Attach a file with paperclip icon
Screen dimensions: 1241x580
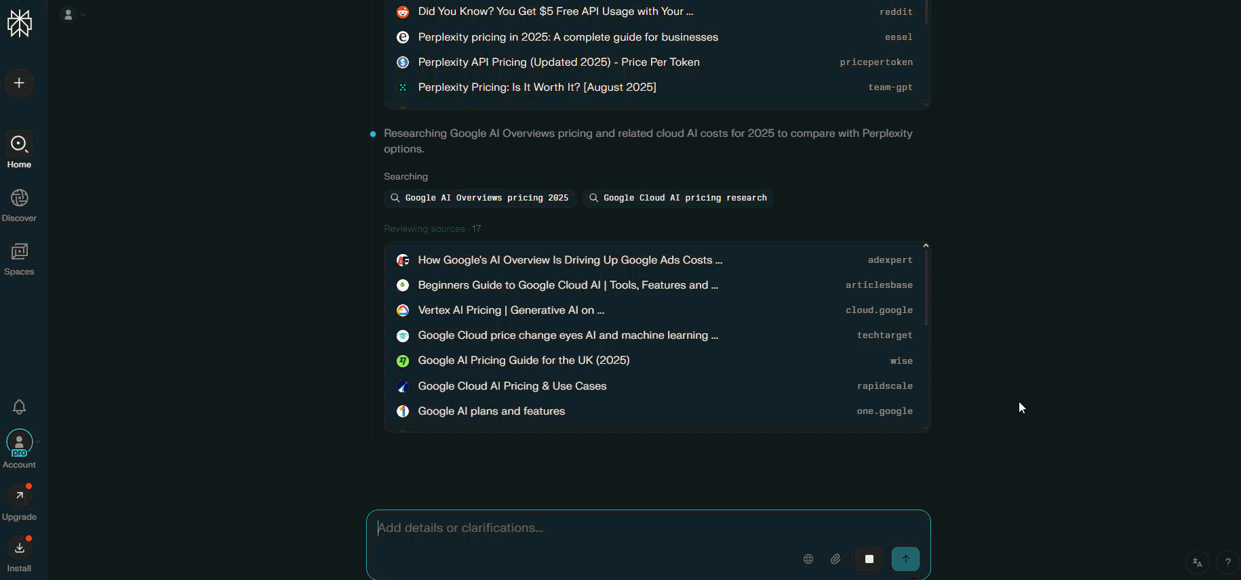coord(835,559)
